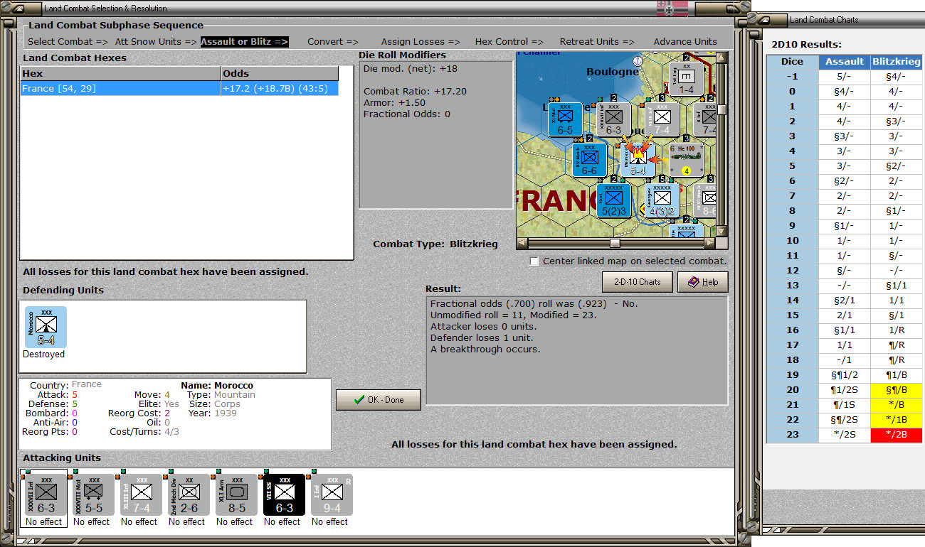Open the Help book button
The height and width of the screenshot is (547, 925).
(702, 282)
